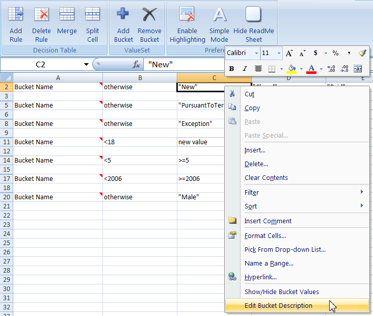This screenshot has height=316, width=373.
Task: Click the Add Bucket plus icon
Action: click(x=123, y=13)
